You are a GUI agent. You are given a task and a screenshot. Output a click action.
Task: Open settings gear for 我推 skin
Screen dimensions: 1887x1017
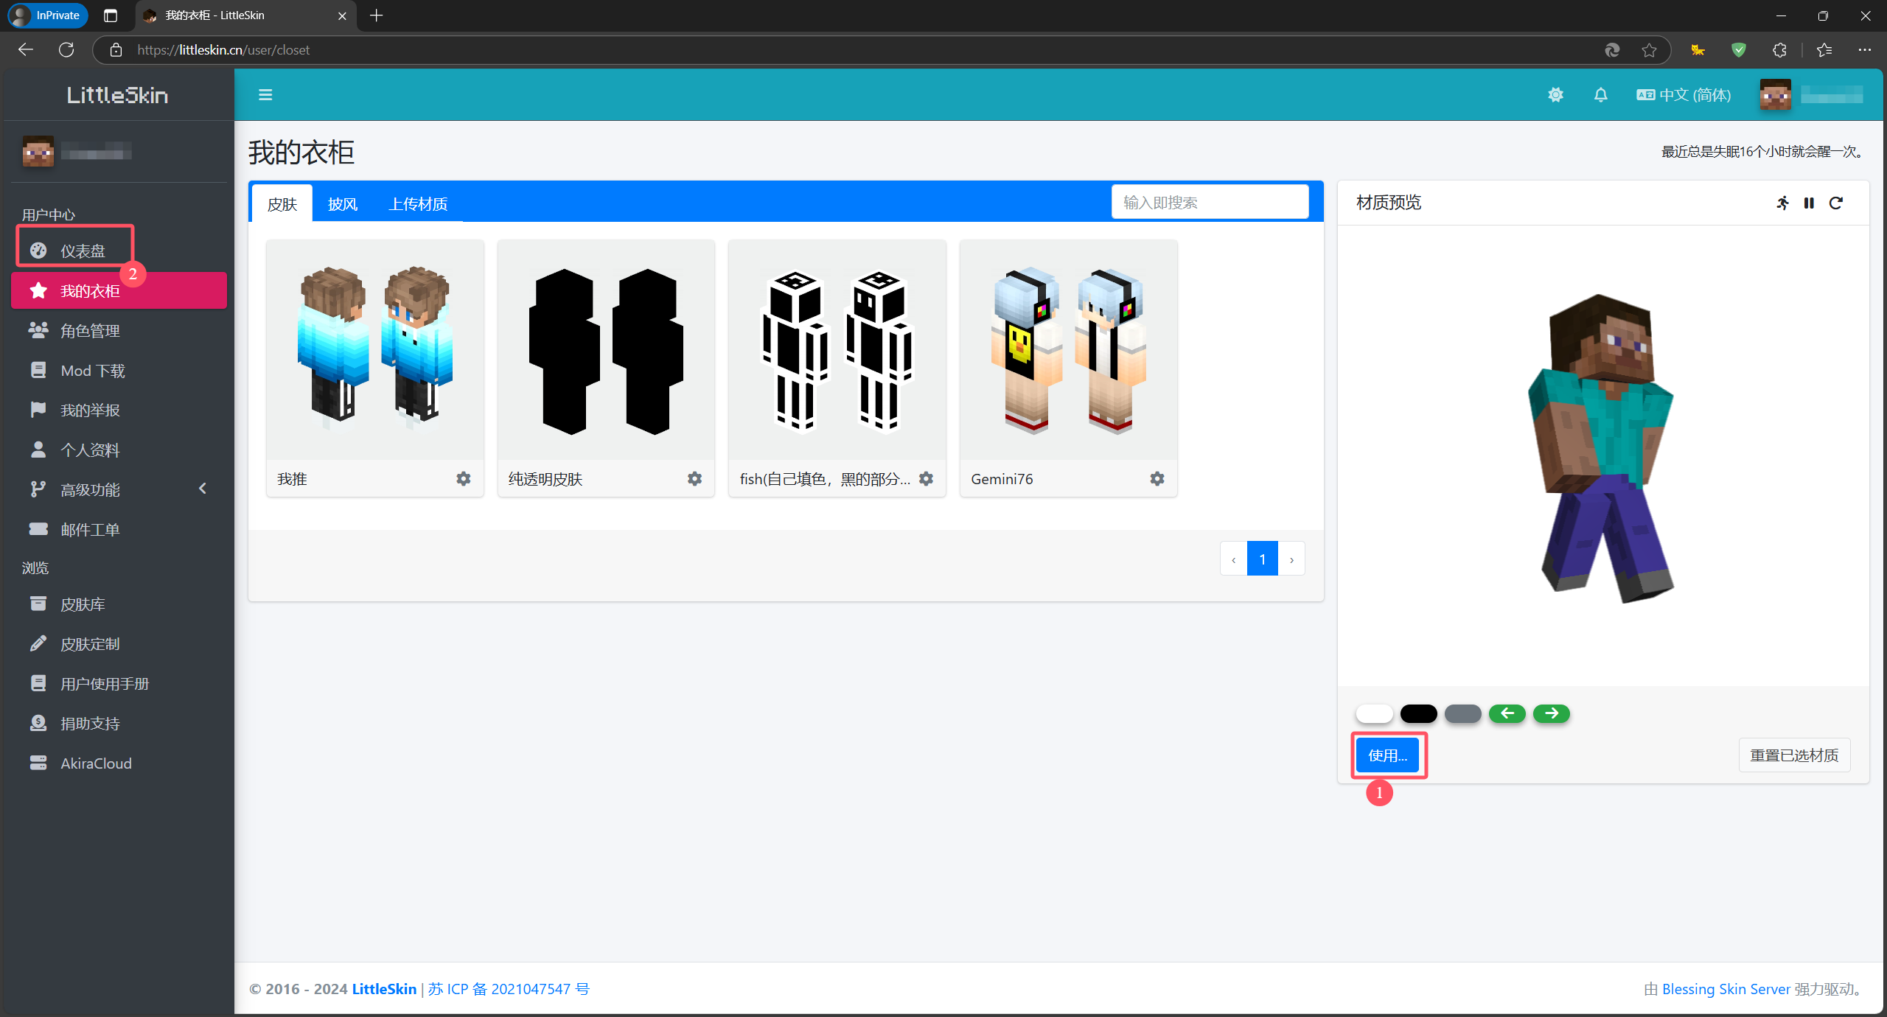pyautogui.click(x=463, y=479)
